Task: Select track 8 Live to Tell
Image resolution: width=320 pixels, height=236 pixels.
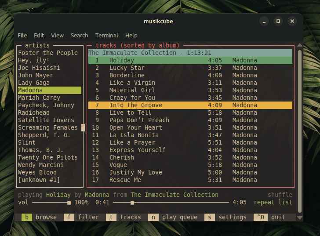Action: tap(190, 113)
